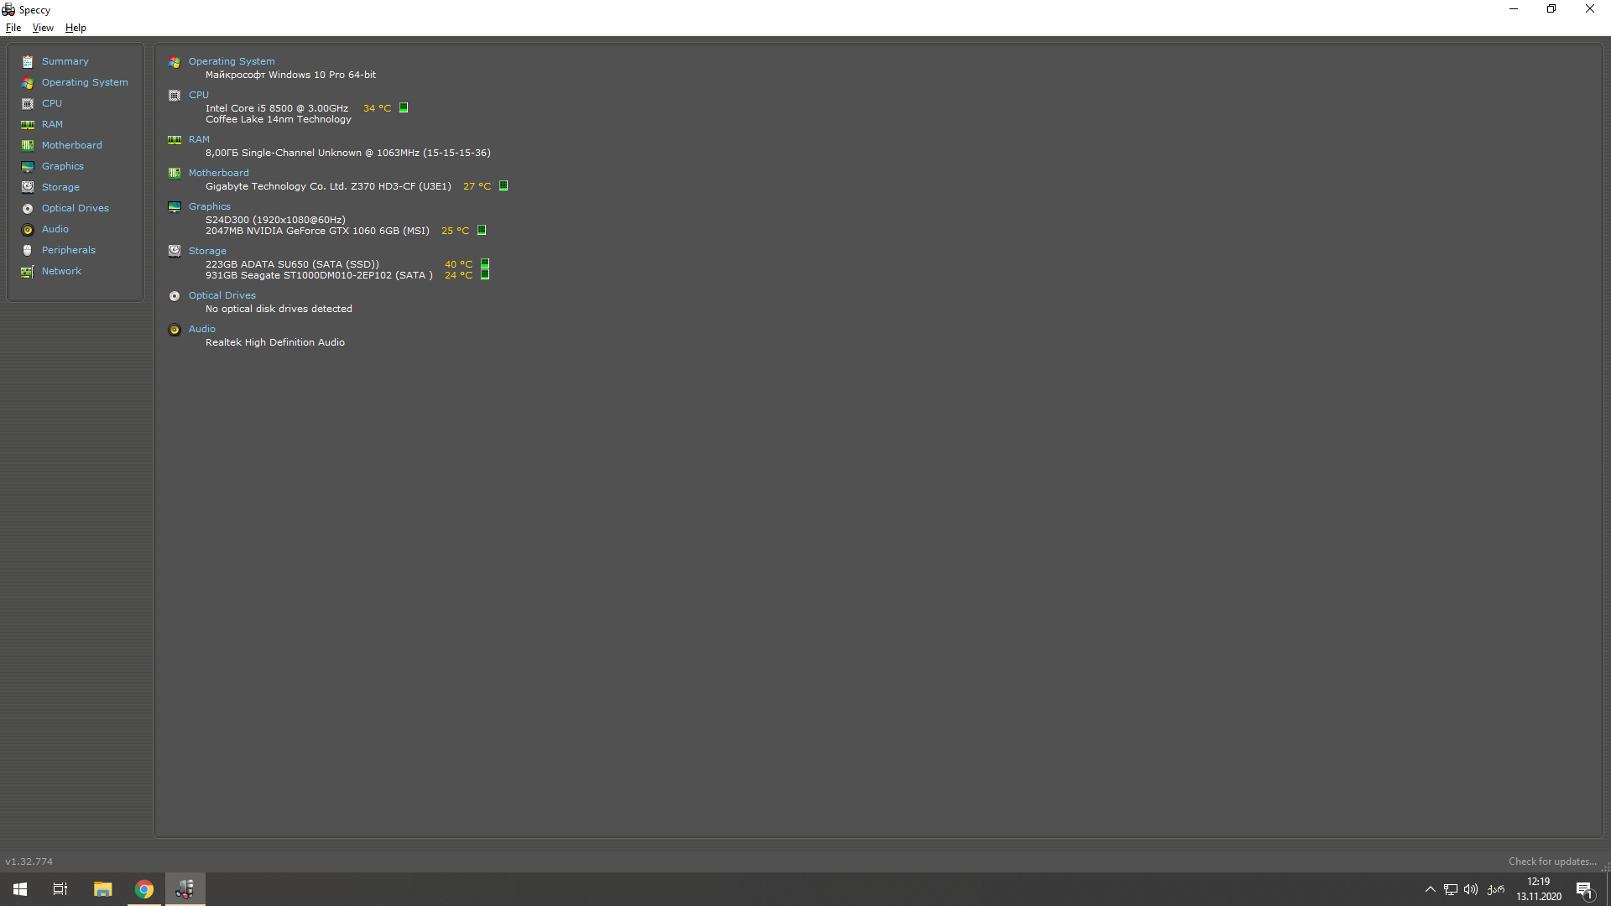Click the Graphics monitor sidebar icon

point(28,166)
